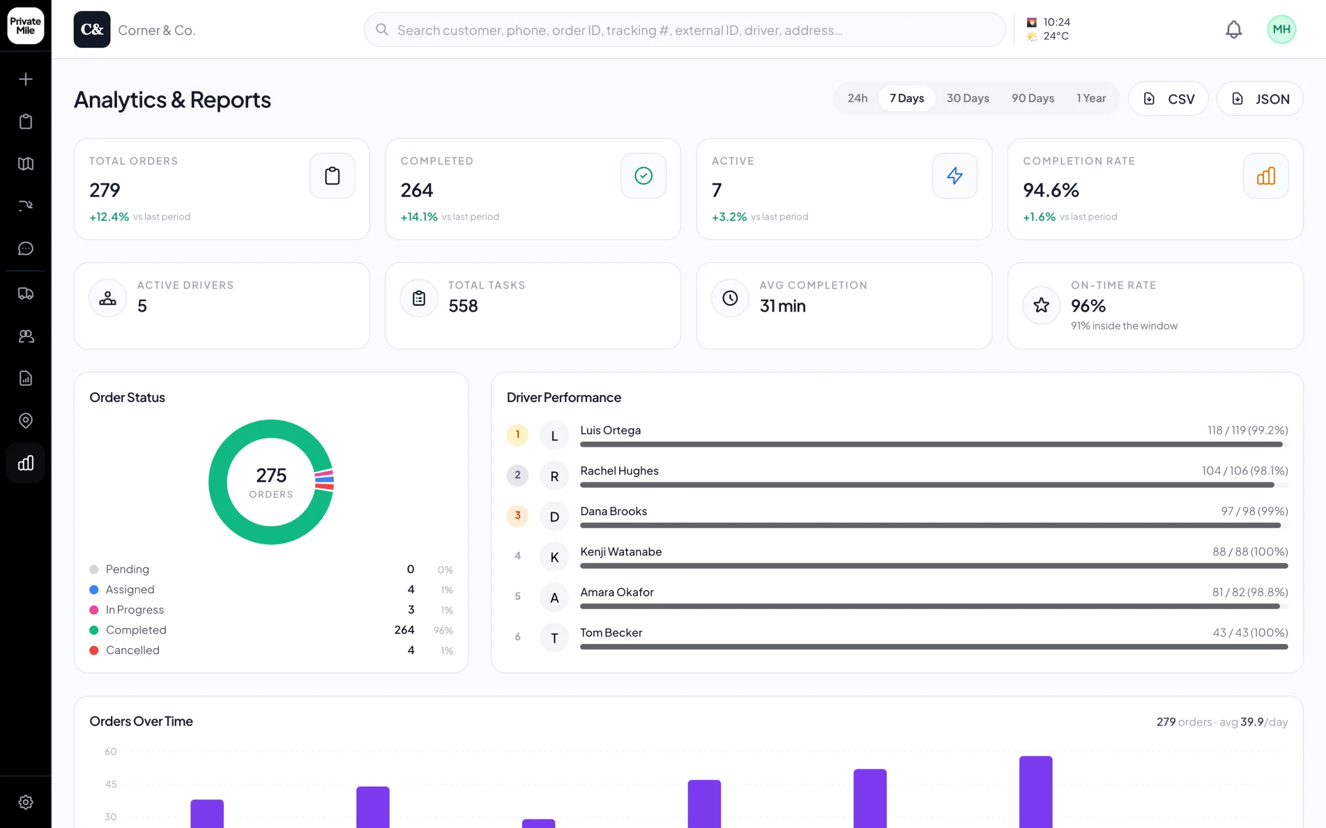1326x828 pixels.
Task: Select the analytics bar chart sidebar icon
Action: point(25,463)
